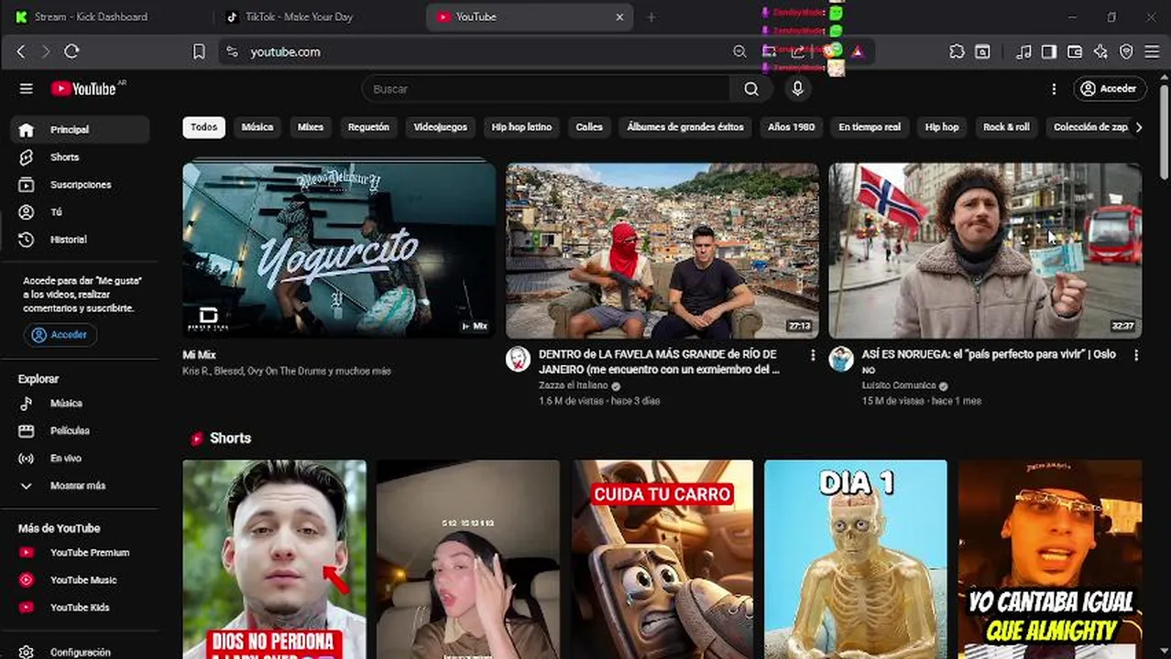1171x659 pixels.
Task: Open Leo AI sparkle icon
Action: [x=1100, y=52]
